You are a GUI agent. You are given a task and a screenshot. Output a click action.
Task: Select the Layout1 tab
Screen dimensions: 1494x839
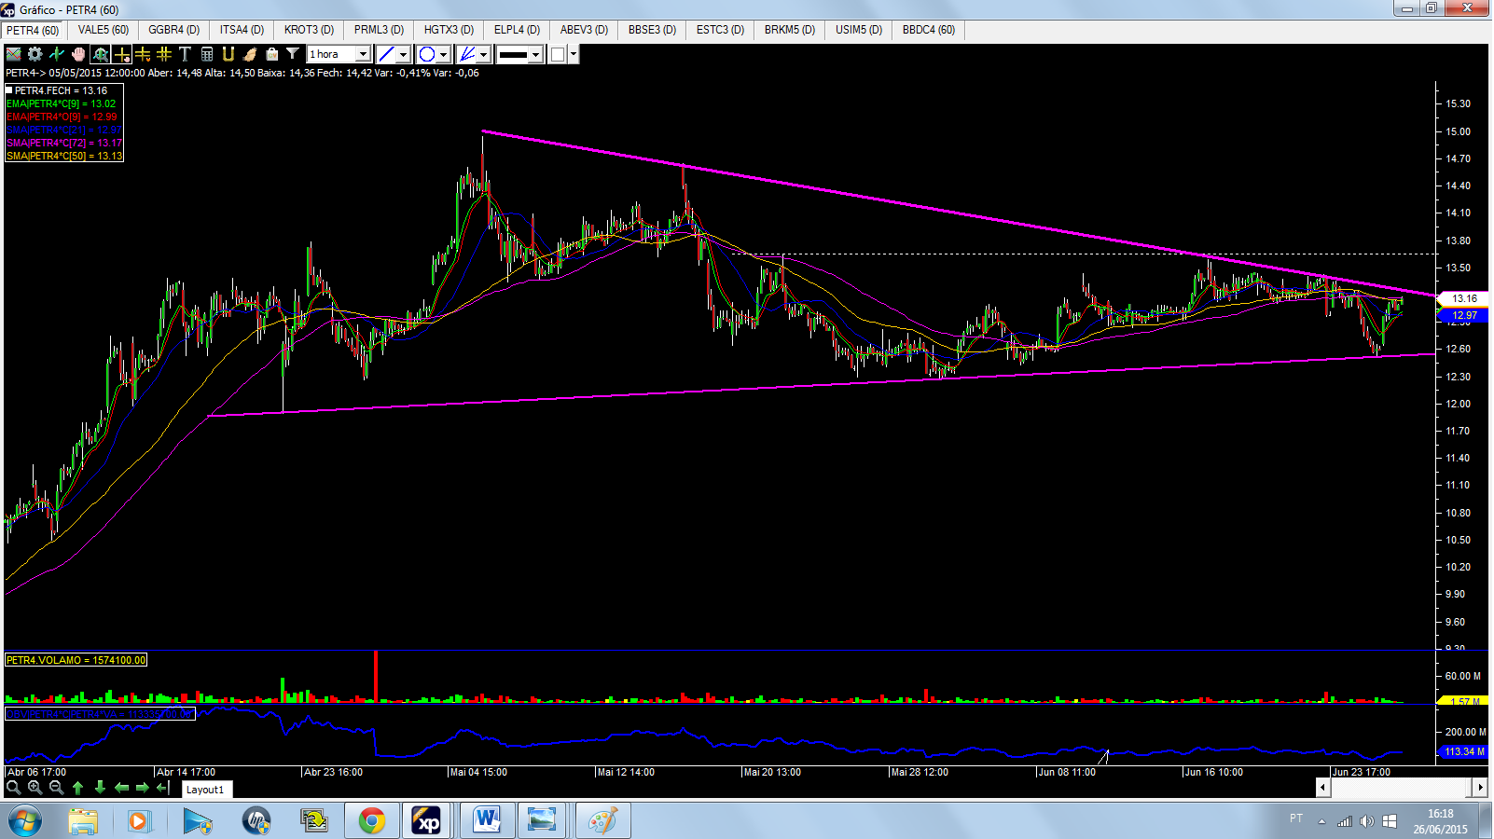(205, 790)
